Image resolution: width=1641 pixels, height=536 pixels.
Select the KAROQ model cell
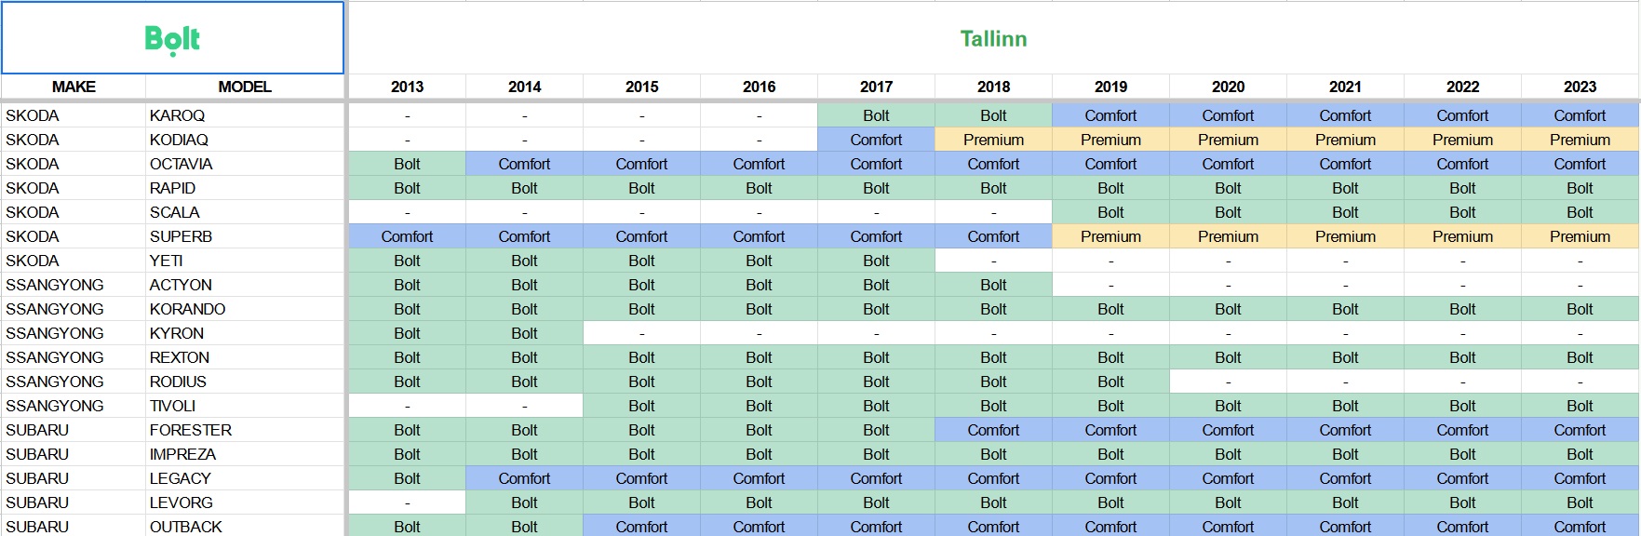pos(245,115)
